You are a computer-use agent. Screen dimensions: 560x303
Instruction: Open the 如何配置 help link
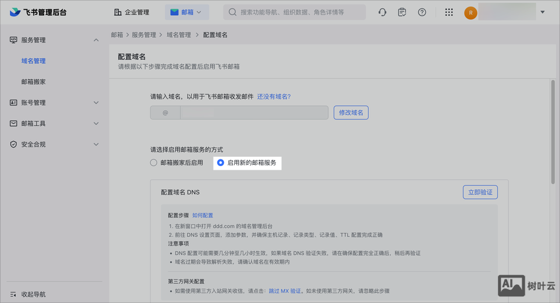(203, 216)
